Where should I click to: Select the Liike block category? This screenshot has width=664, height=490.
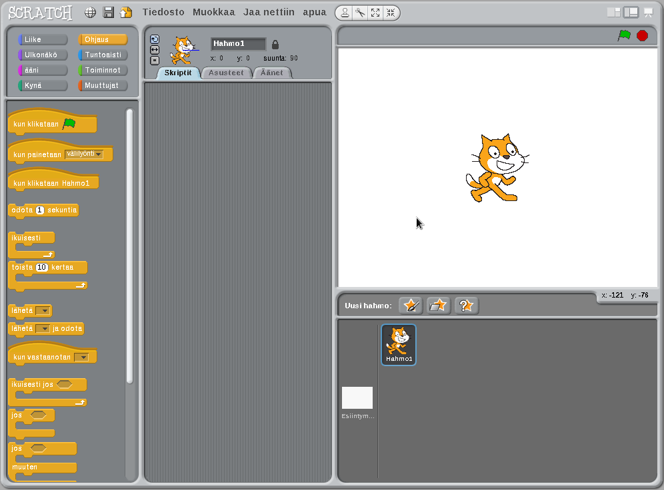[43, 39]
